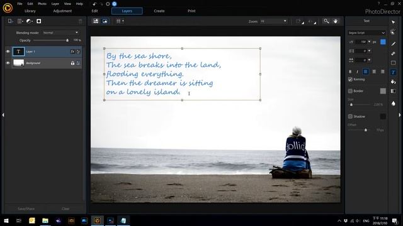Screen dimensions: 403x226
Task: Toggle Layer 1 visibility eye
Action: (8, 51)
